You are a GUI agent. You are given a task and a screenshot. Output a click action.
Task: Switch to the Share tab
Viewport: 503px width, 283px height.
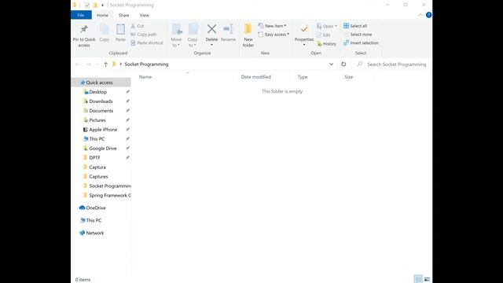point(124,15)
